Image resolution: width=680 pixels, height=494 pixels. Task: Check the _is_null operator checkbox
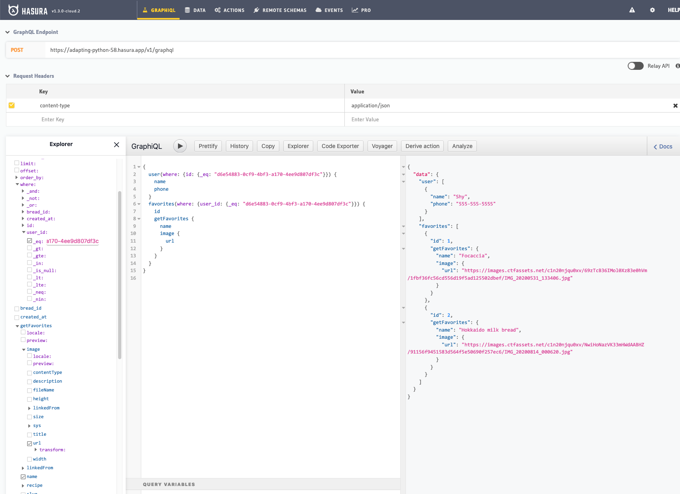(x=30, y=270)
